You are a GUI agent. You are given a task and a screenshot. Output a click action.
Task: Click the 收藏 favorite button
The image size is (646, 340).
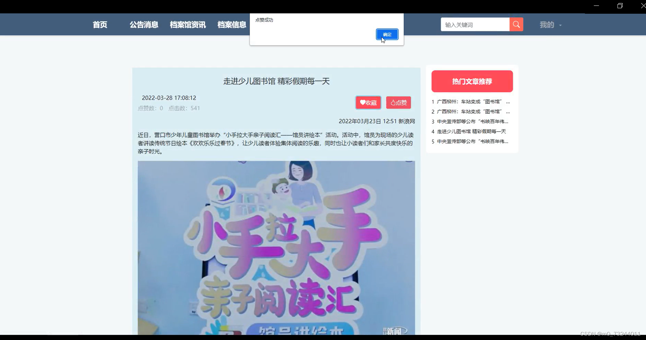pyautogui.click(x=368, y=102)
